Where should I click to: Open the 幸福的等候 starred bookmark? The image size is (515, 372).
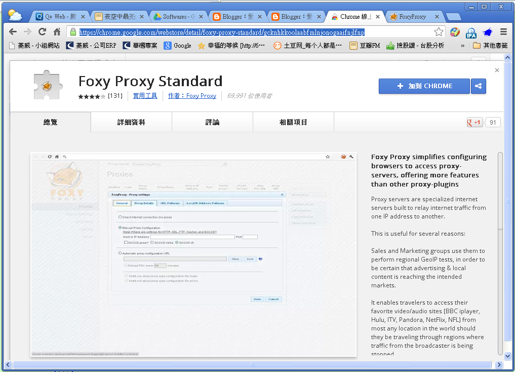(231, 45)
